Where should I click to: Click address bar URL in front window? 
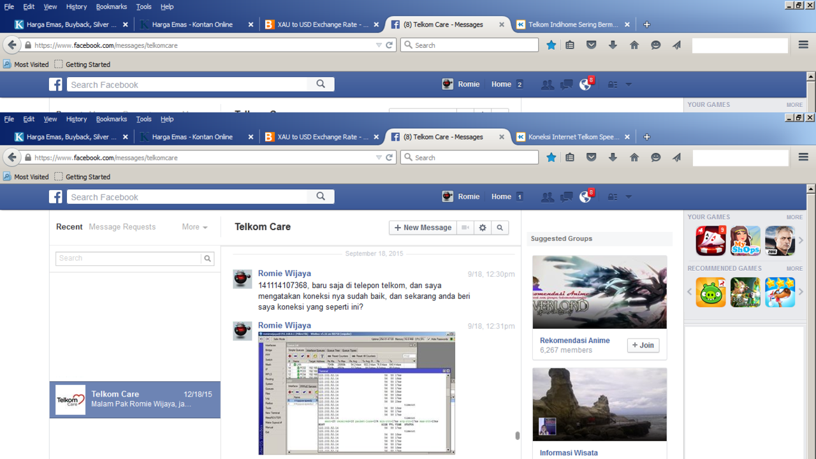pyautogui.click(x=106, y=157)
